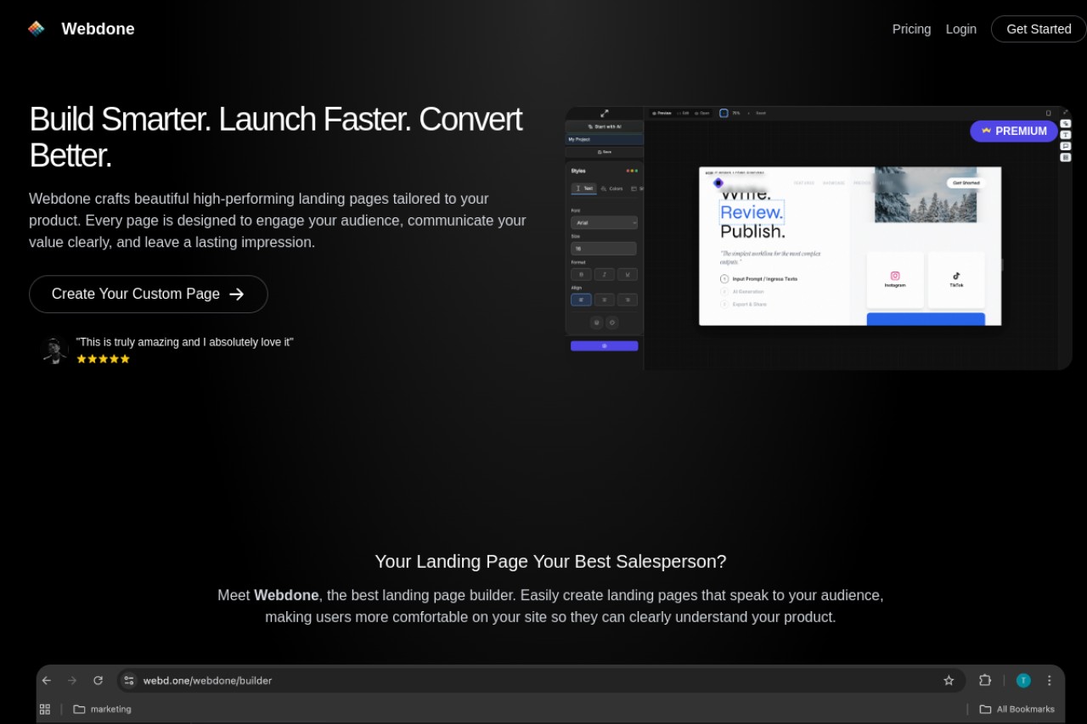This screenshot has height=724, width=1087.
Task: Click the apps grid icon in bookmarks bar
Action: (45, 709)
